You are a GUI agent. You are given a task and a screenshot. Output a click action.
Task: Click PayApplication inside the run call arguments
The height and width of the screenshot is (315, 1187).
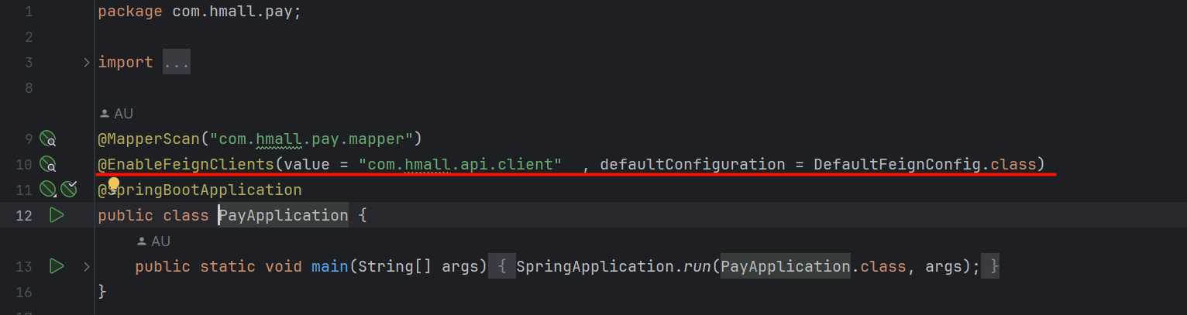pyautogui.click(x=786, y=266)
